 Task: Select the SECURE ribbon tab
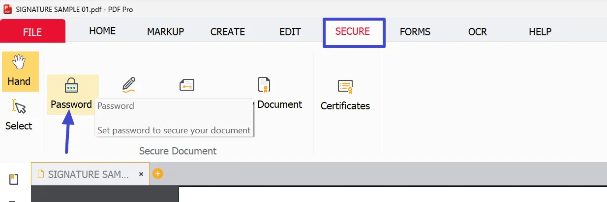[353, 31]
